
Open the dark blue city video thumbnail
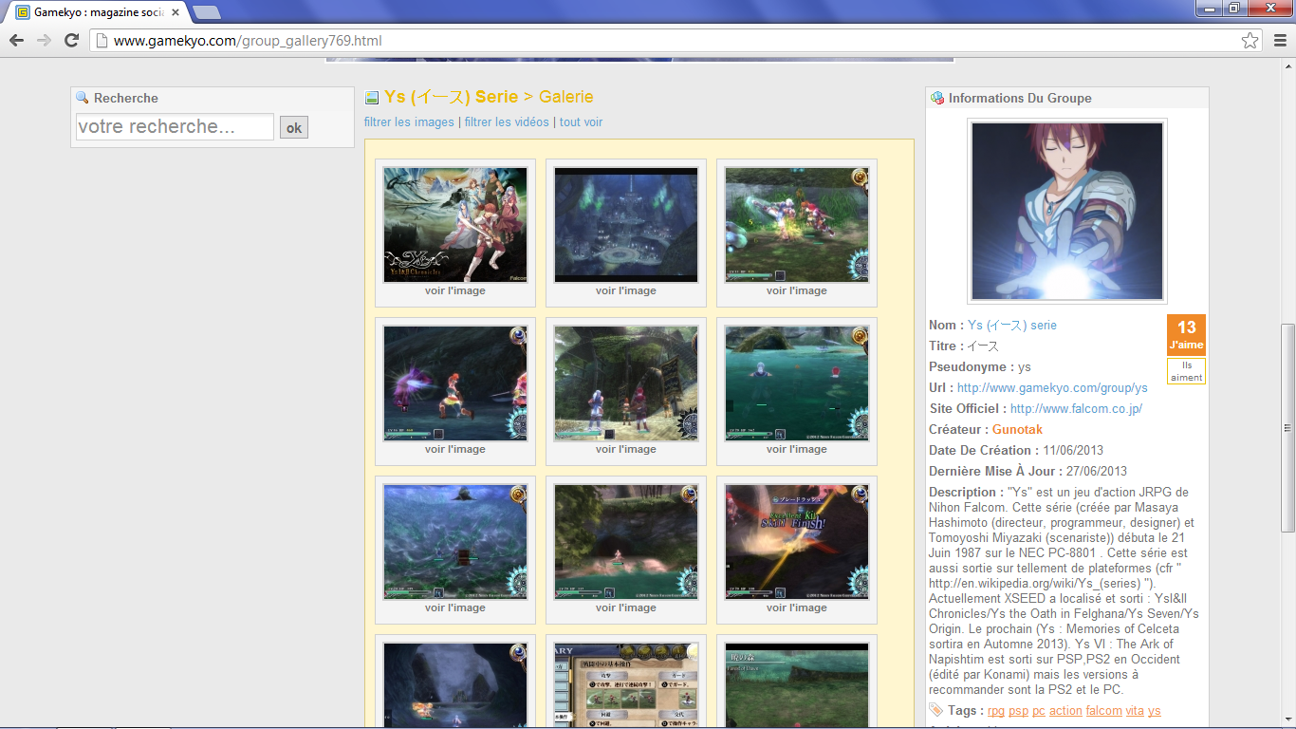tap(626, 225)
